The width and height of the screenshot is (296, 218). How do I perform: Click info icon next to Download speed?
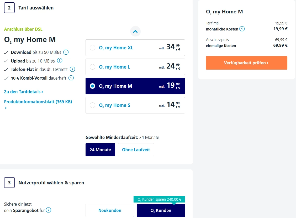tap(66, 52)
